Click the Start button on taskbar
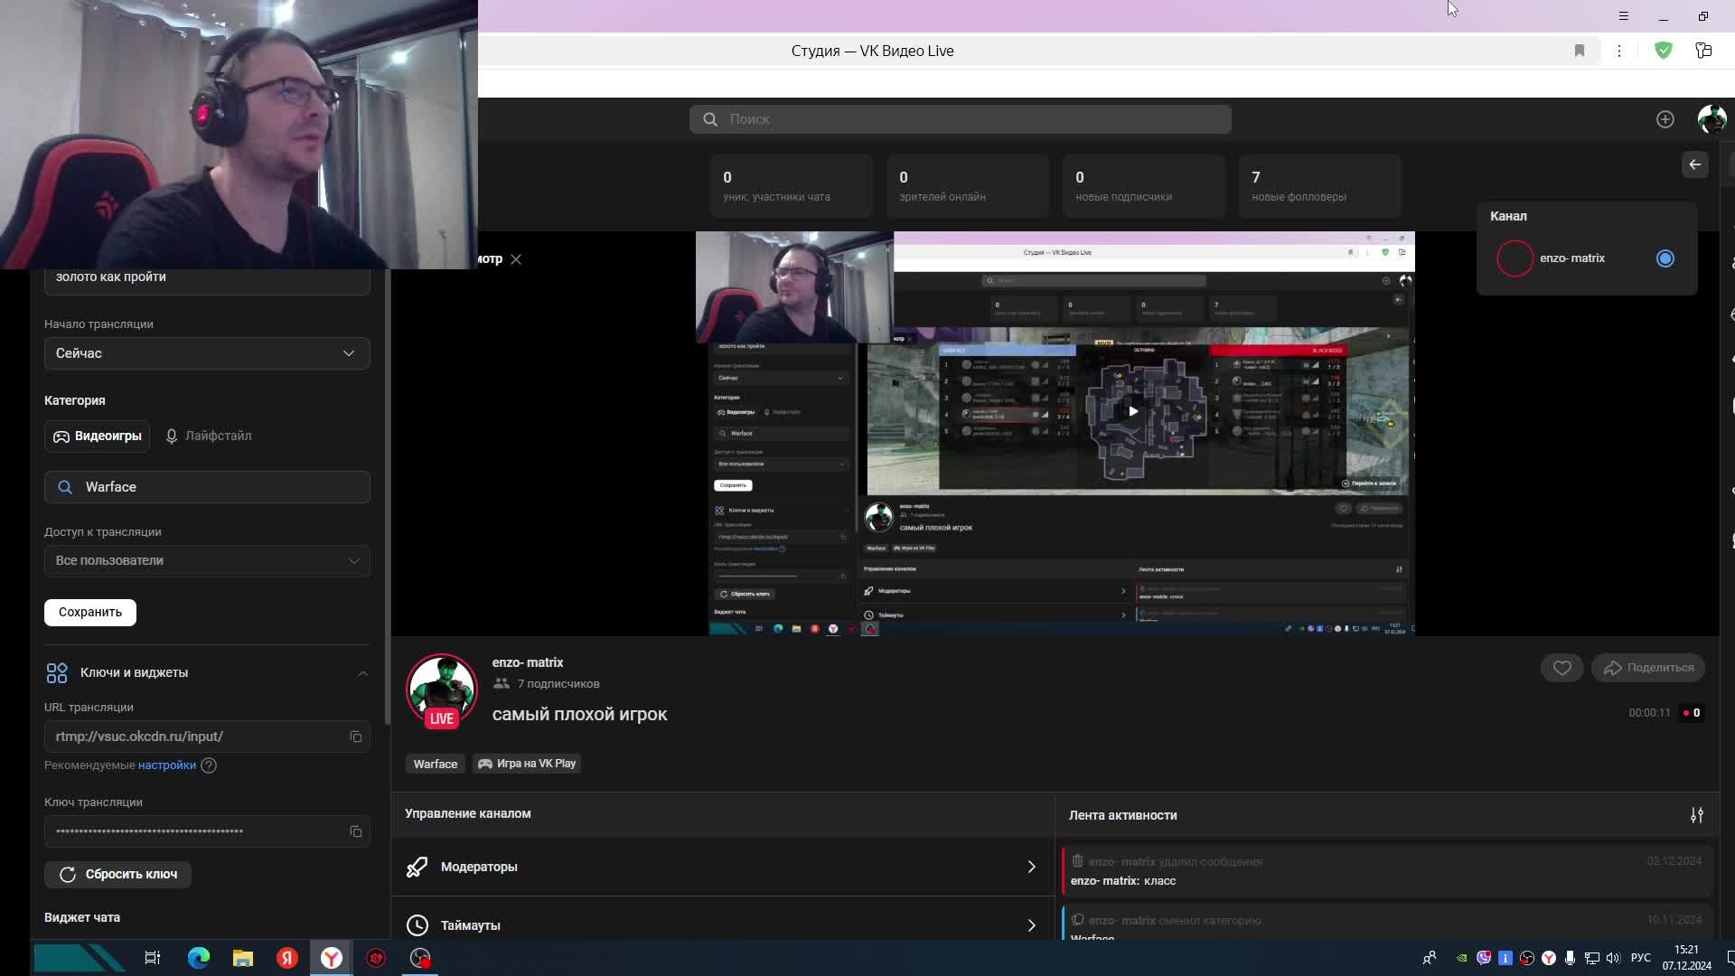 [80, 958]
